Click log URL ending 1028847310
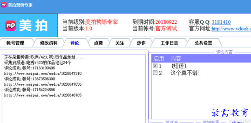This screenshot has height=123, width=251. [x=43, y=73]
